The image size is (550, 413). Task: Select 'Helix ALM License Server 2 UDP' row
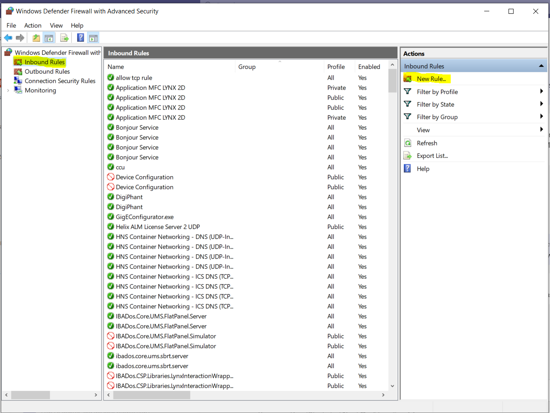coord(246,227)
